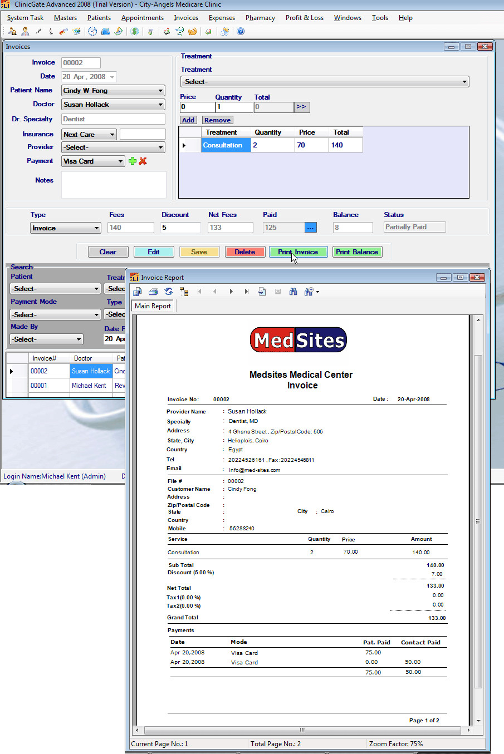The image size is (504, 754).
Task: Click the Clear button
Action: coord(108,252)
